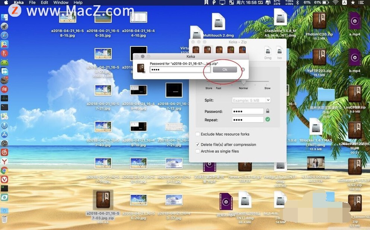Click the star icon in the menu bar

click(353, 3)
